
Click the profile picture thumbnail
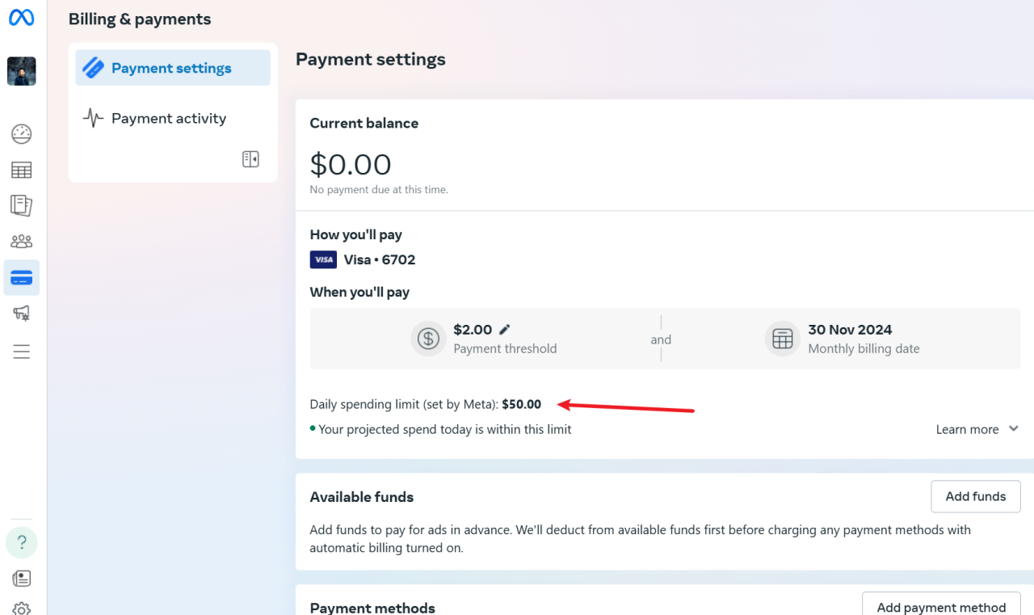[22, 71]
